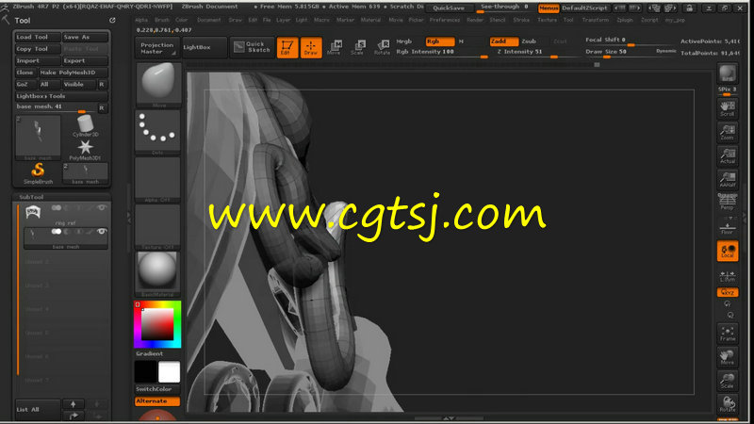This screenshot has width=754, height=424.
Task: Click the move subtool up arrow
Action: [x=74, y=404]
